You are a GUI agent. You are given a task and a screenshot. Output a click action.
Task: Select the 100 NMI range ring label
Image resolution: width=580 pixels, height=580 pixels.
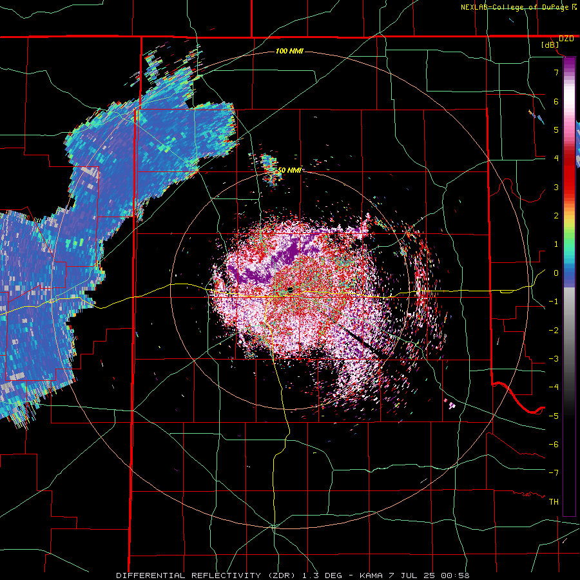(289, 51)
